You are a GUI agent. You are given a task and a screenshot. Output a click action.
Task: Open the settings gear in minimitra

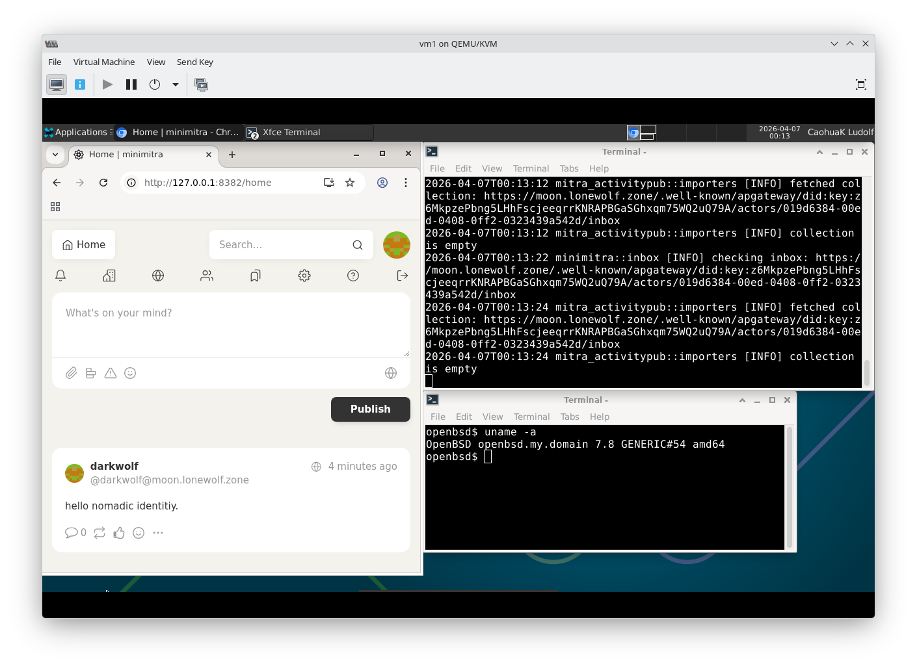click(304, 276)
